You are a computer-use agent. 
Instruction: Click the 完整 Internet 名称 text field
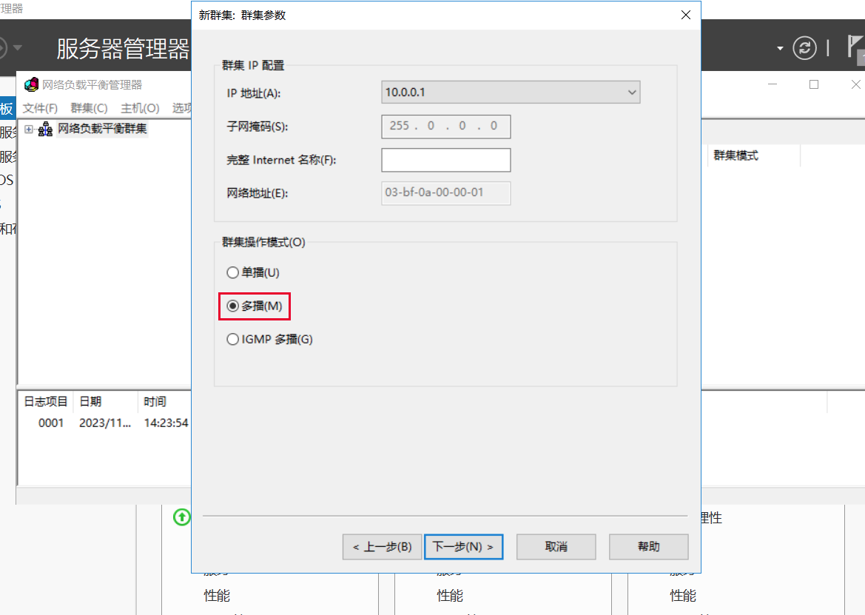[445, 160]
